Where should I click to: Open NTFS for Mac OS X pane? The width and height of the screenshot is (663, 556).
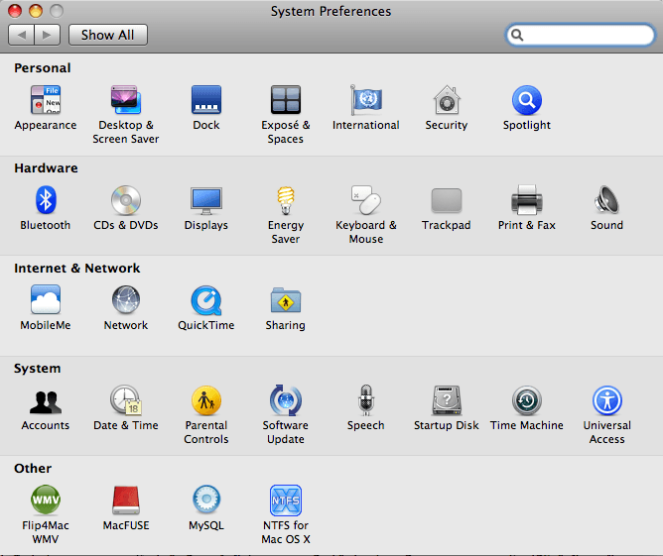286,500
